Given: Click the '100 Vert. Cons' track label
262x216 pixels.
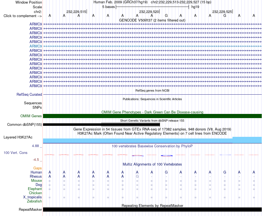Looking at the screenshot, I should coord(15,153).
